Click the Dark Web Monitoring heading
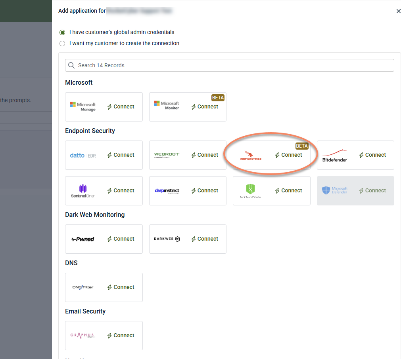 click(95, 215)
